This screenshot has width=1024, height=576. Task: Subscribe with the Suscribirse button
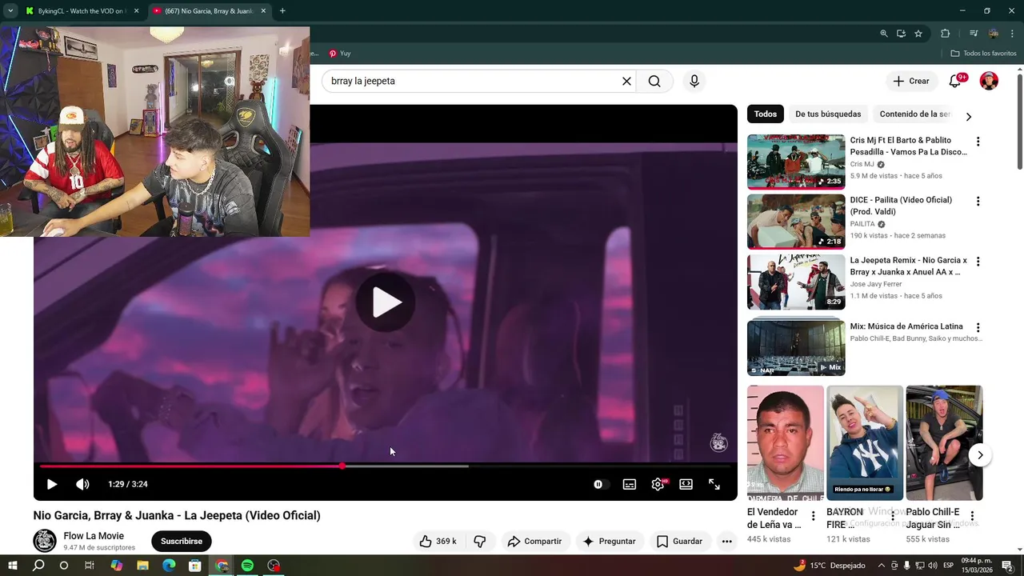182,541
